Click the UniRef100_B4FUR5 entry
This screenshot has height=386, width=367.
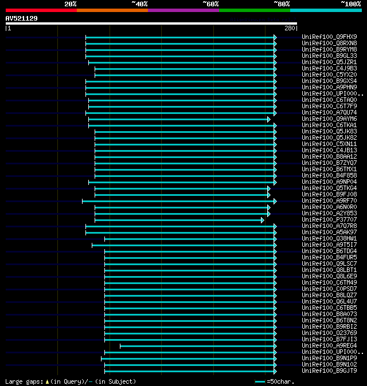click(329, 258)
